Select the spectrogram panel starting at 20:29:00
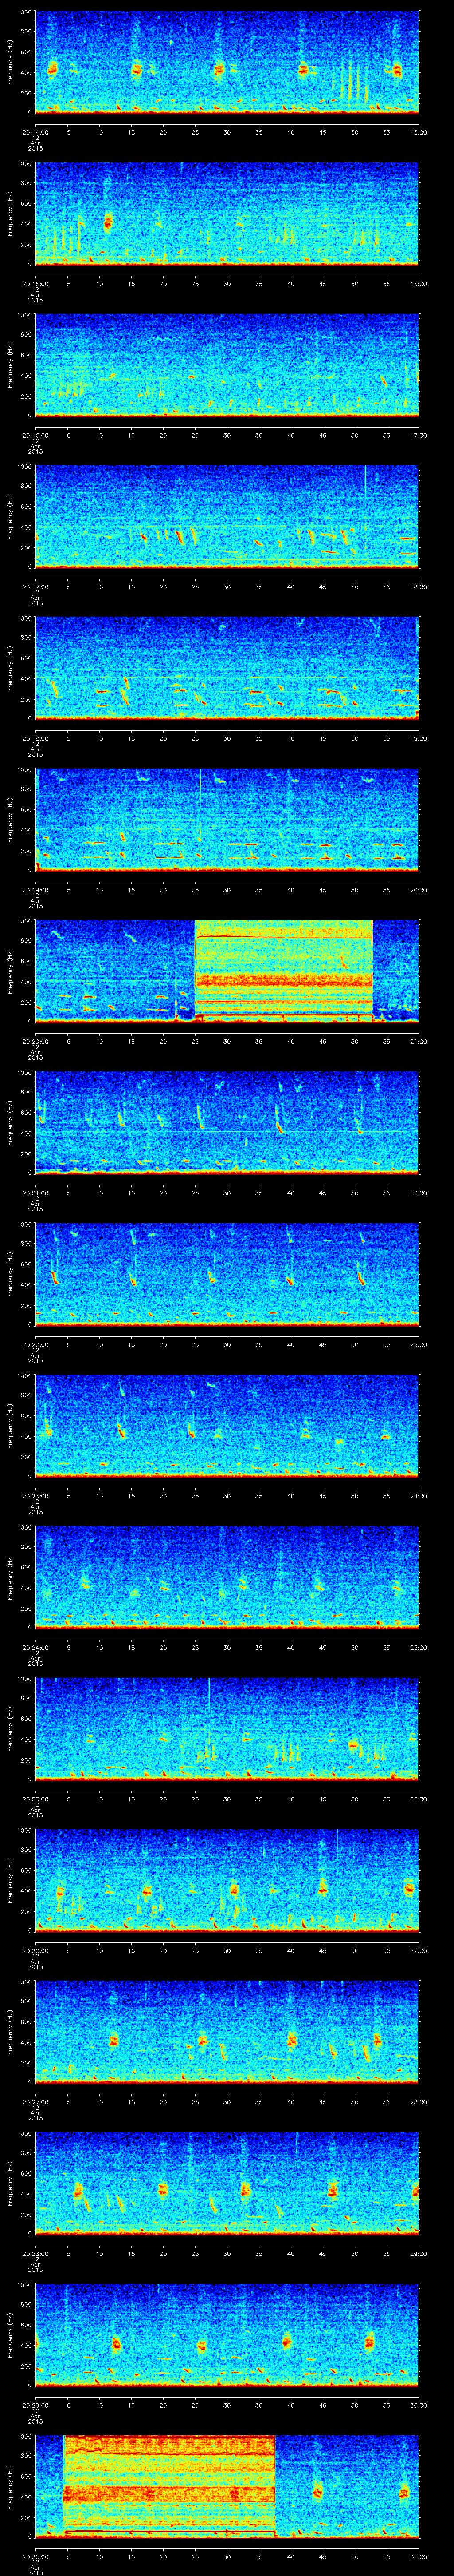Screen dimensions: 454x2576 coord(227,2335)
